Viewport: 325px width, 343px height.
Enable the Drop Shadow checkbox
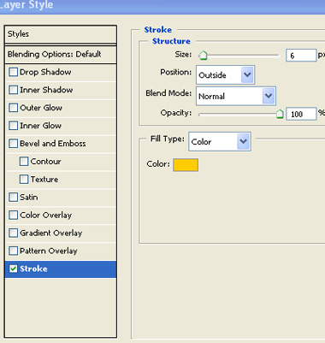click(13, 72)
